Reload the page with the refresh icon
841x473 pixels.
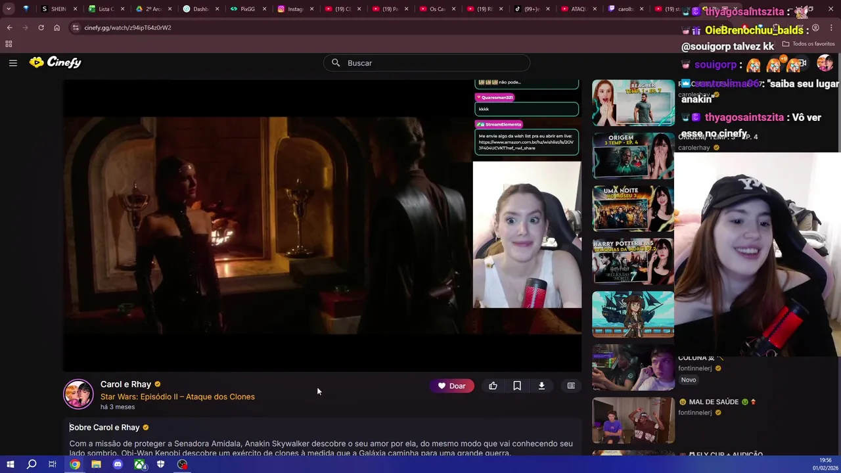point(41,28)
